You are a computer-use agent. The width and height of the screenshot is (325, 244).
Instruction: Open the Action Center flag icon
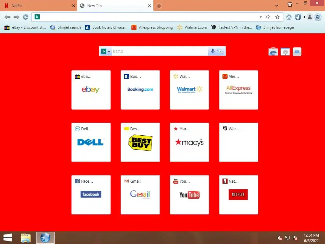click(x=295, y=238)
